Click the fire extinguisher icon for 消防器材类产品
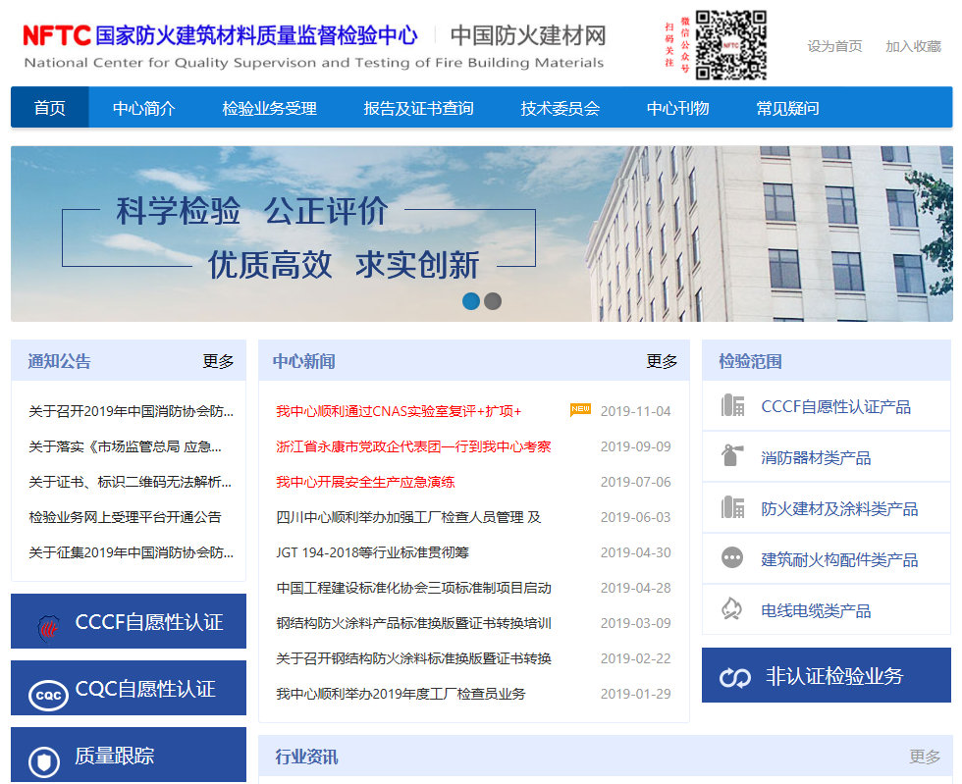 (732, 457)
